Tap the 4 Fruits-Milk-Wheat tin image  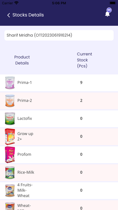(x=10, y=190)
